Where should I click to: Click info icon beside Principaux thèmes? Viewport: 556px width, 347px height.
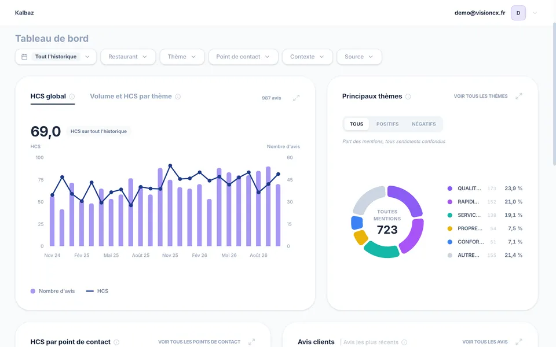point(408,97)
